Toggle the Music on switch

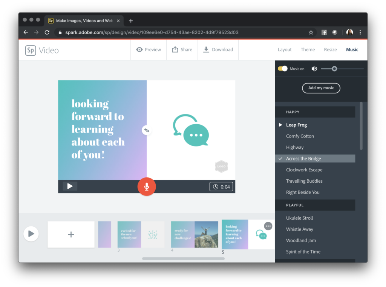(283, 69)
